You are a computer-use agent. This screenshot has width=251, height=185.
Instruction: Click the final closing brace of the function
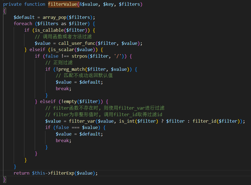click(x=4, y=180)
